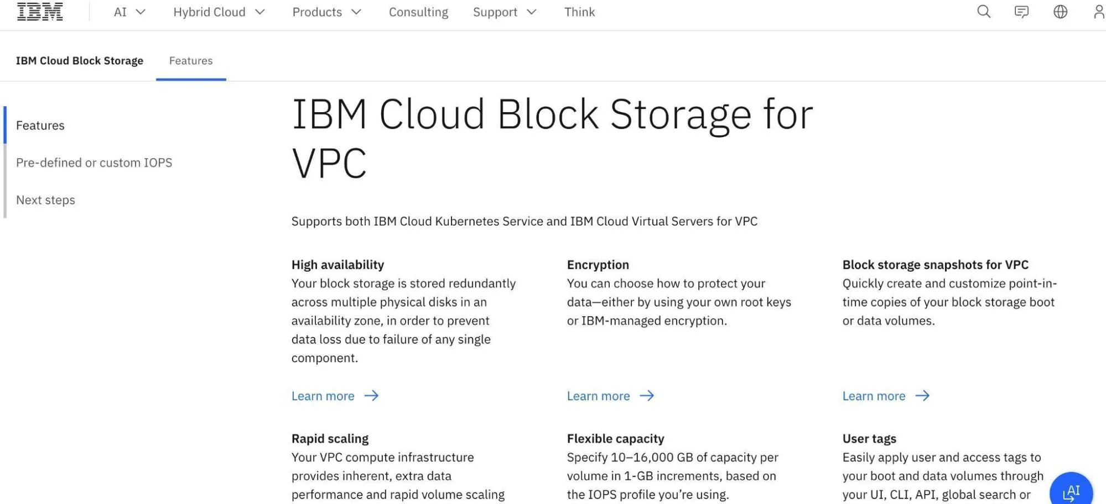Expand the Support dropdown menu
1106x504 pixels.
[x=505, y=12]
